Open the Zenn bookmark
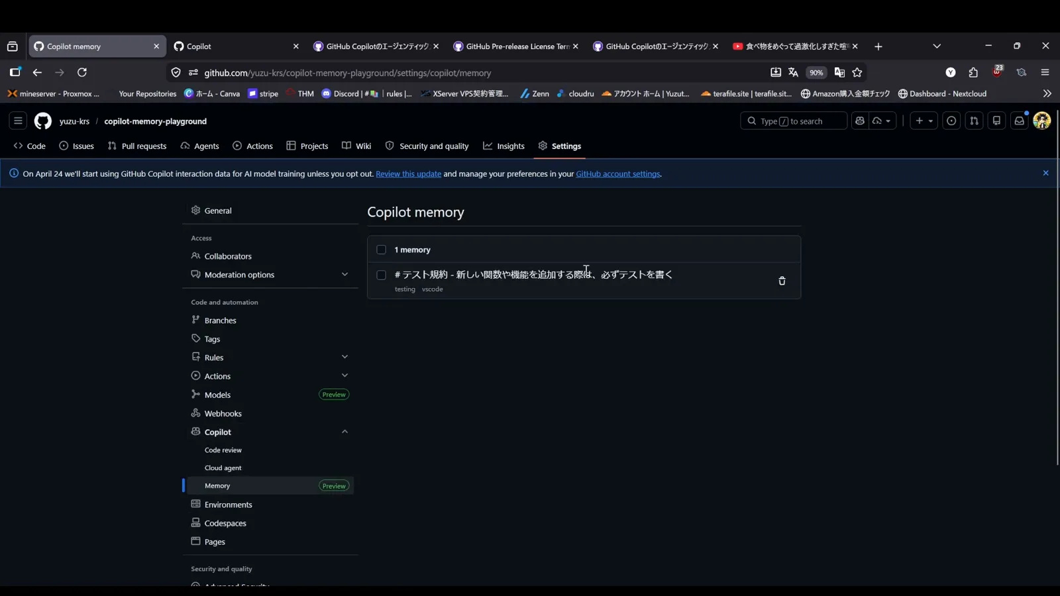 pyautogui.click(x=535, y=93)
